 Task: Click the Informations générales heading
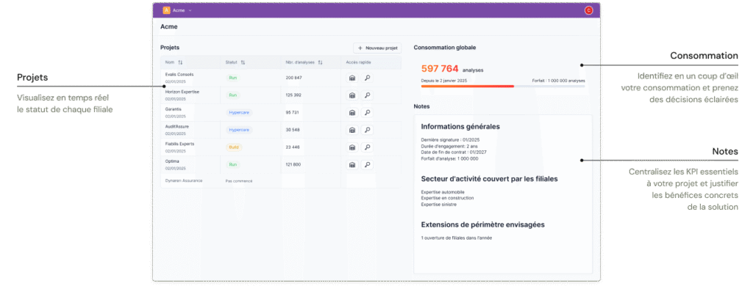coord(460,127)
